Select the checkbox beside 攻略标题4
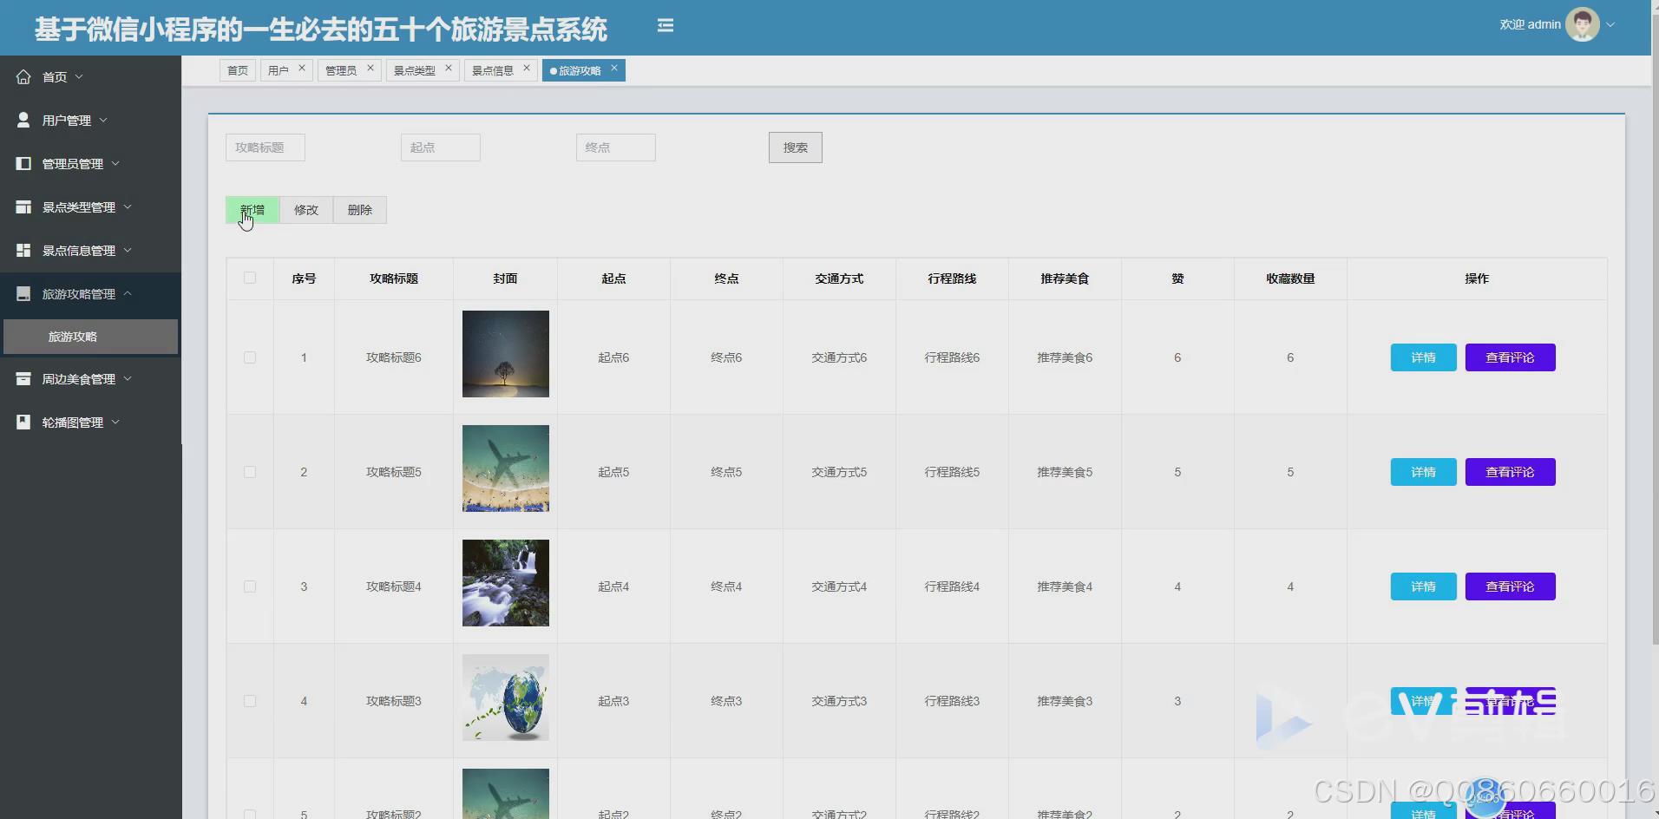This screenshot has height=819, width=1659. [x=250, y=586]
